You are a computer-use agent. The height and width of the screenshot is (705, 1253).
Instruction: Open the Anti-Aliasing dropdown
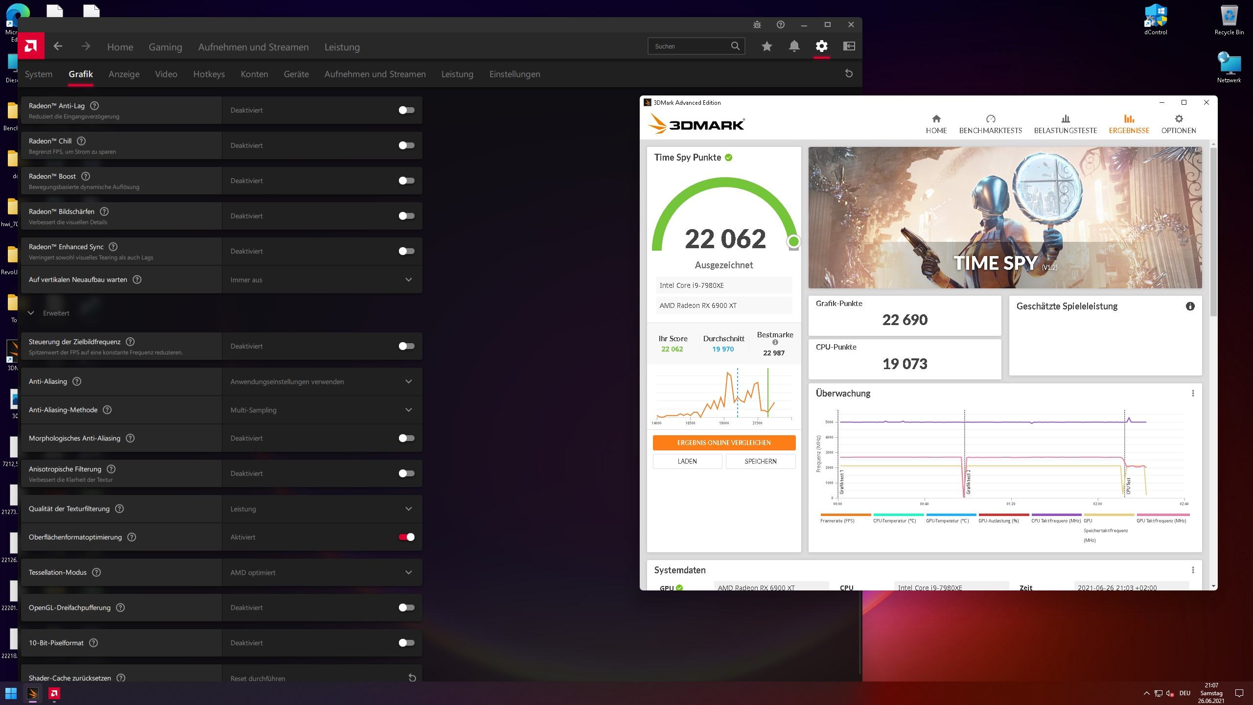click(322, 381)
